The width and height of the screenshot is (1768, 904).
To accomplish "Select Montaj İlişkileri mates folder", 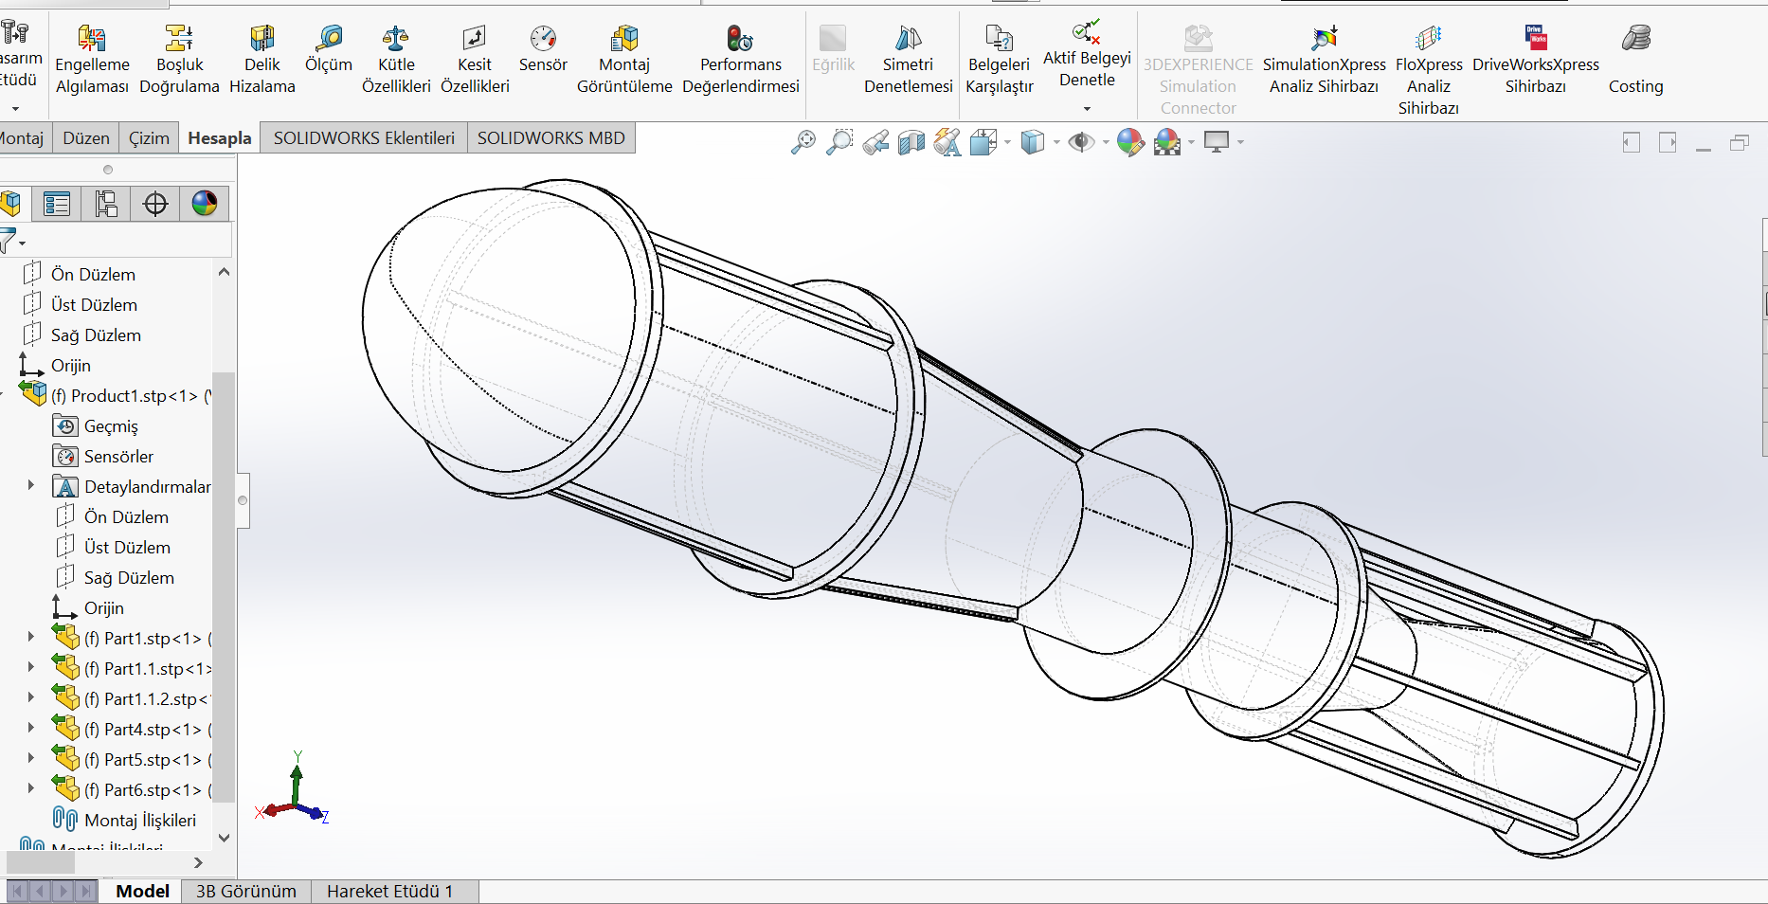I will 140,820.
